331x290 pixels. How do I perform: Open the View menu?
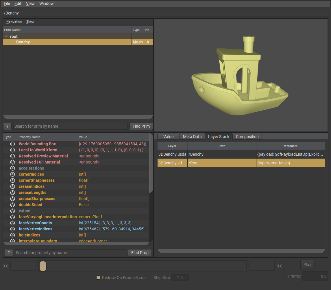pyautogui.click(x=30, y=3)
